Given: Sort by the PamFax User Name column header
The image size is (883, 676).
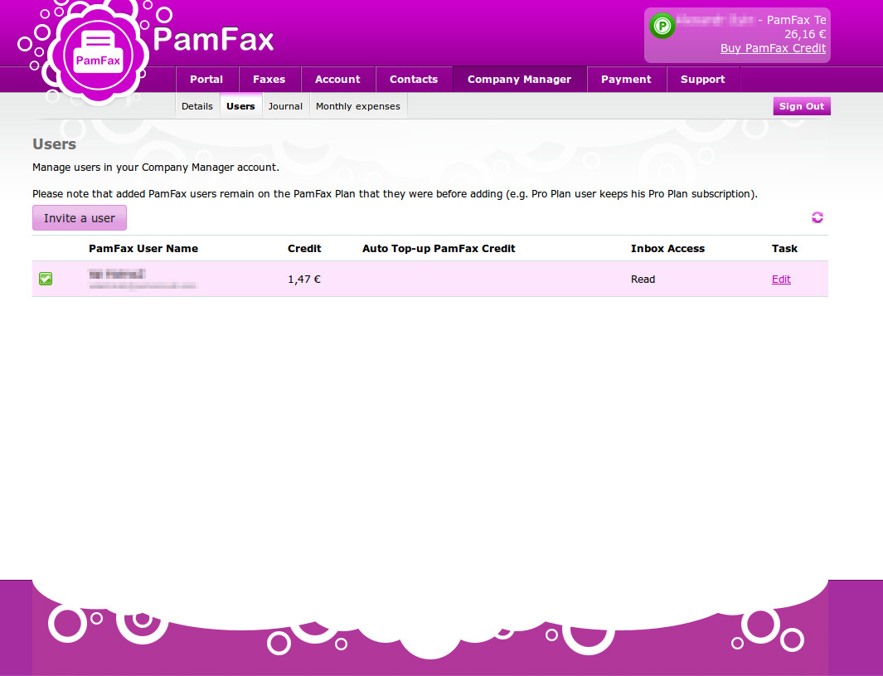Looking at the screenshot, I should pyautogui.click(x=143, y=248).
